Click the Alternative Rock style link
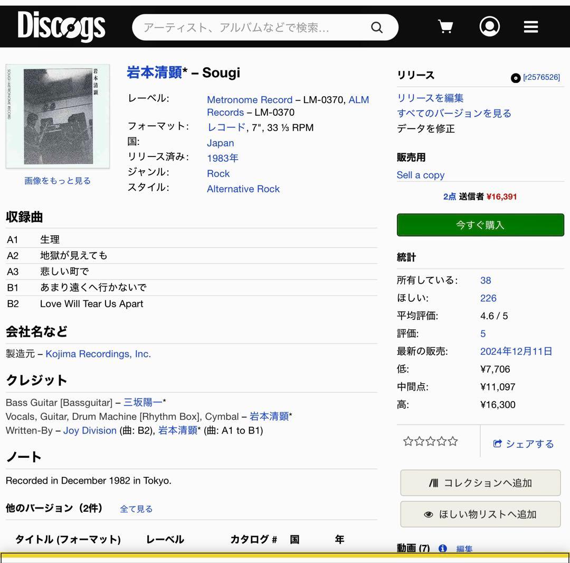The width and height of the screenshot is (570, 563). (x=243, y=189)
